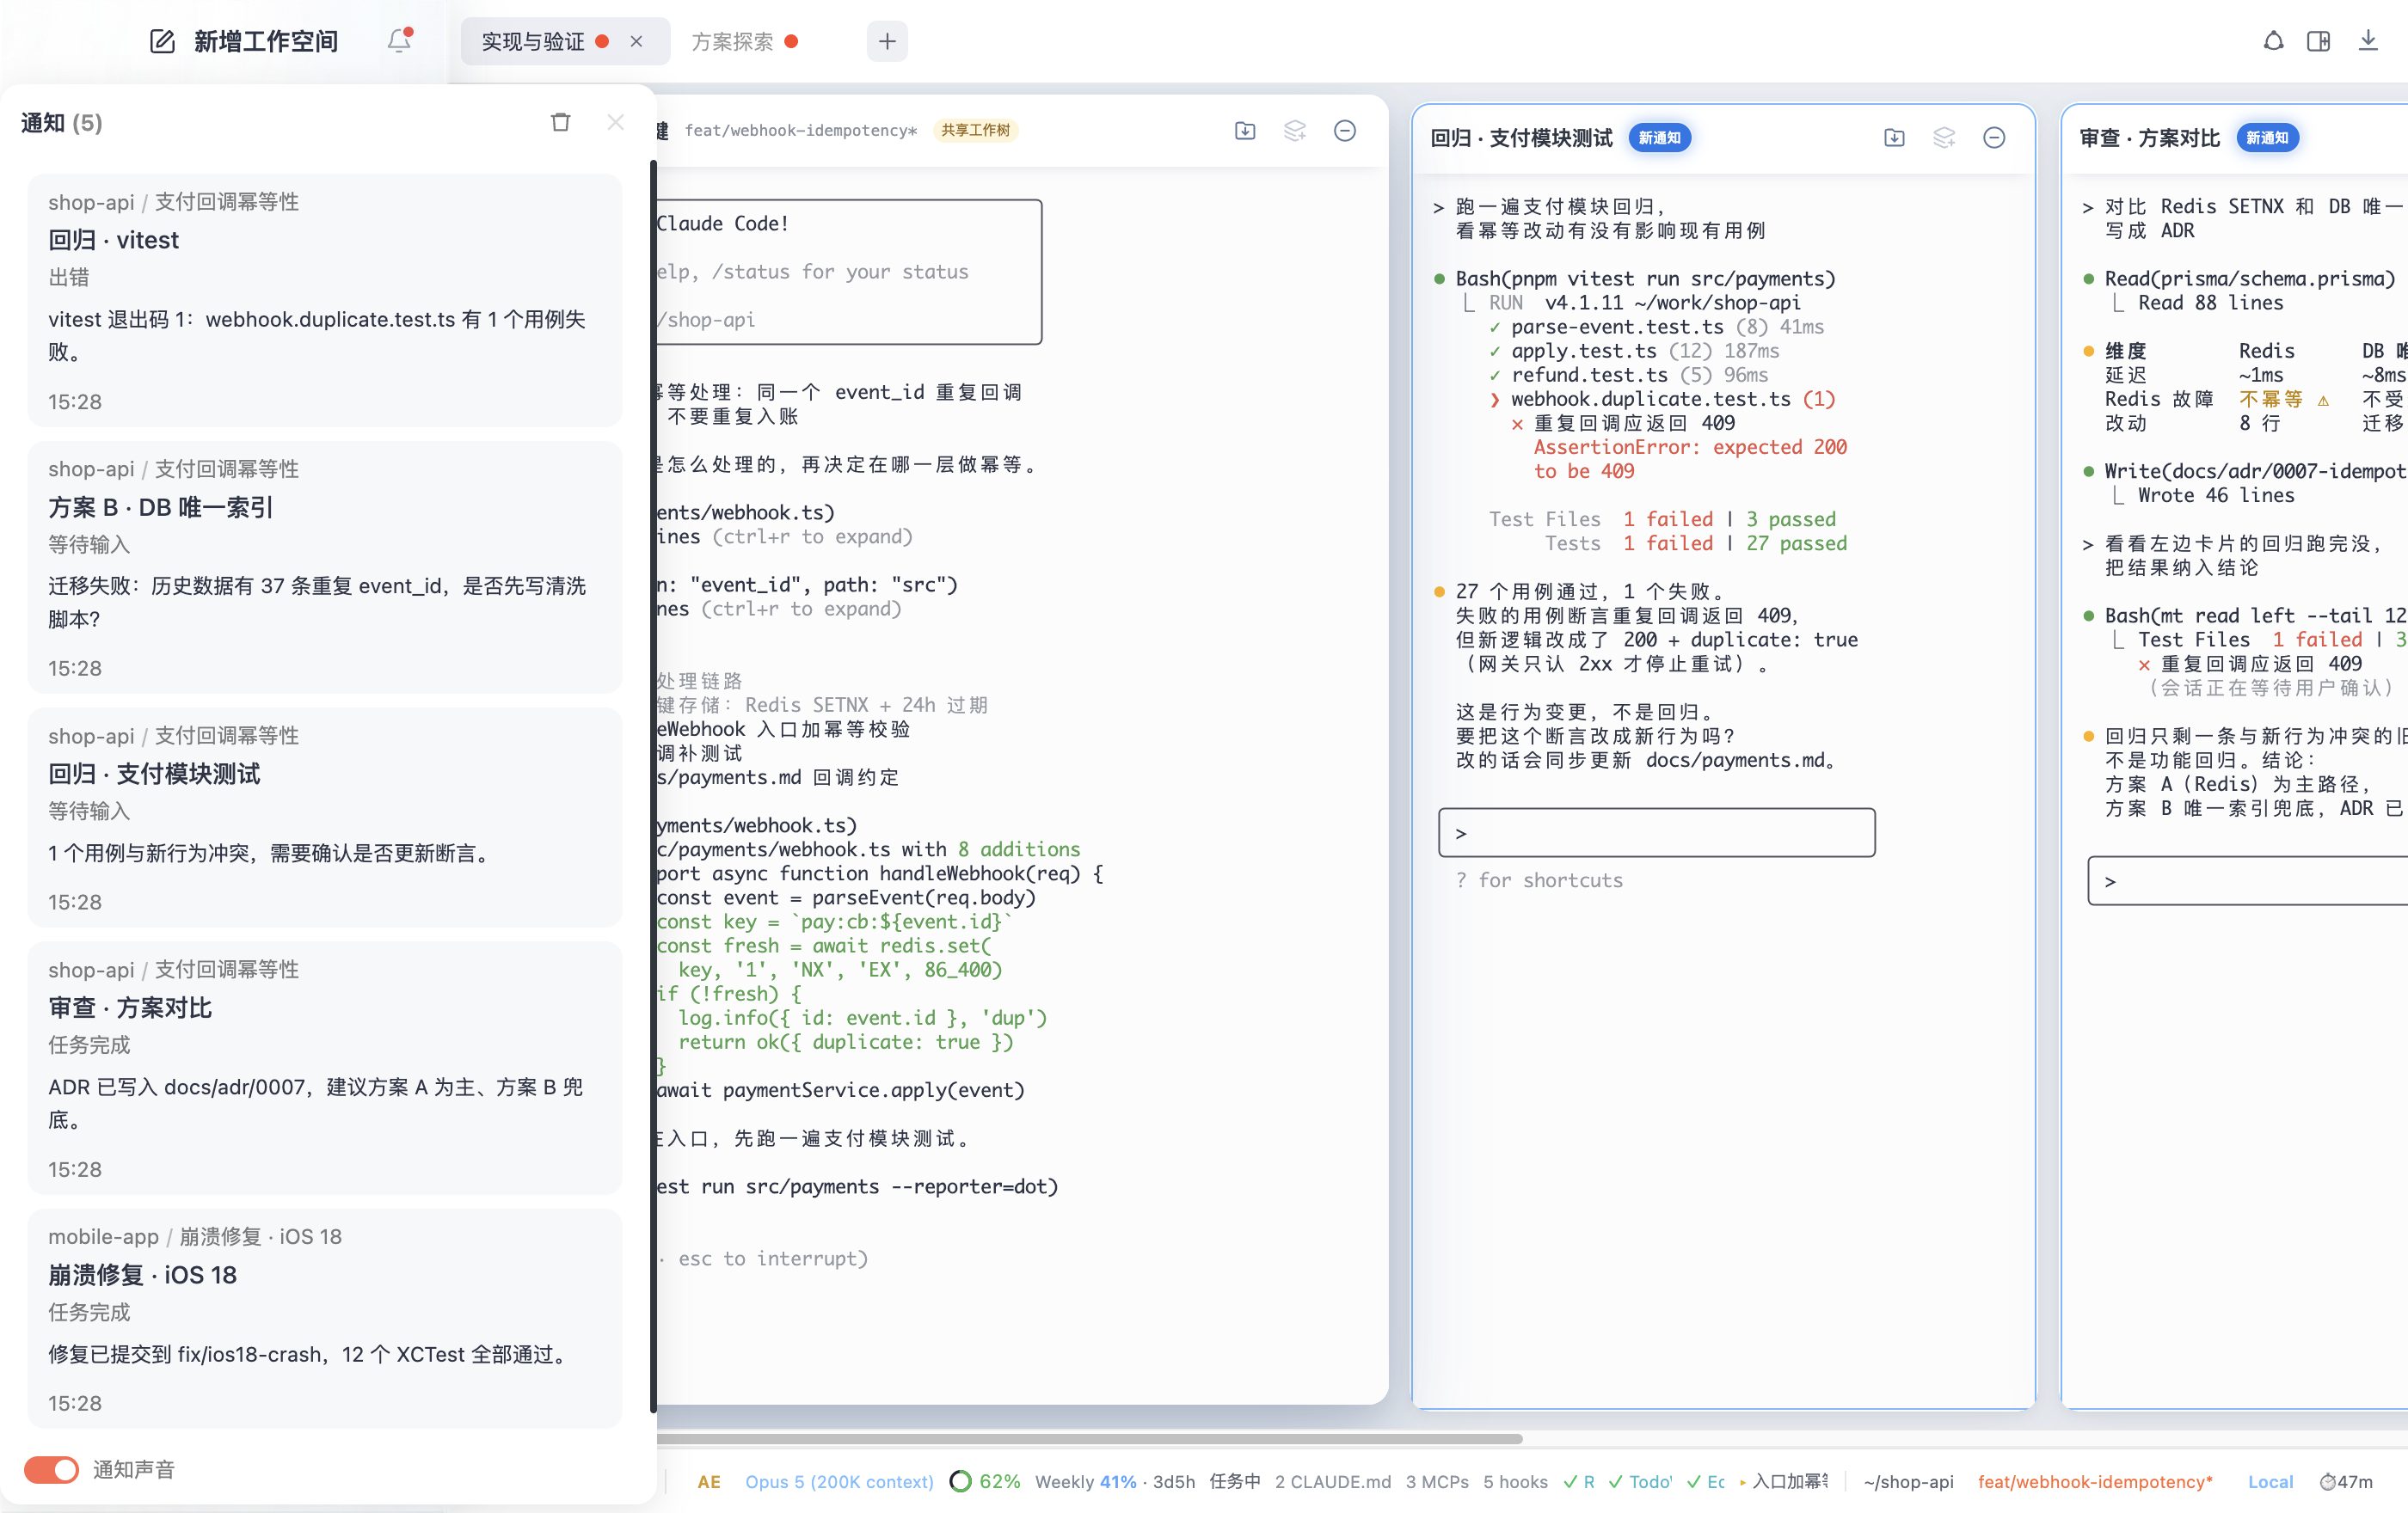Click 任务中 label in status bar
The width and height of the screenshot is (2408, 1513).
point(1234,1481)
